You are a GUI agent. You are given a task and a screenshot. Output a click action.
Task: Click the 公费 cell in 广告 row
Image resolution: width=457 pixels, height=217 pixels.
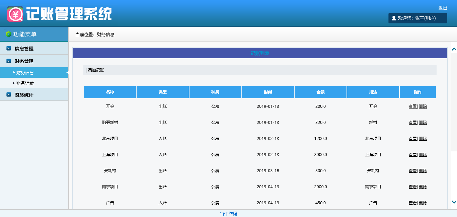[x=215, y=203]
